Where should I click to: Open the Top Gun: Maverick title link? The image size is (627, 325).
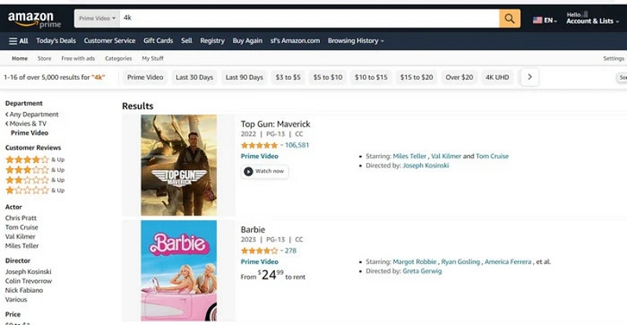(275, 124)
